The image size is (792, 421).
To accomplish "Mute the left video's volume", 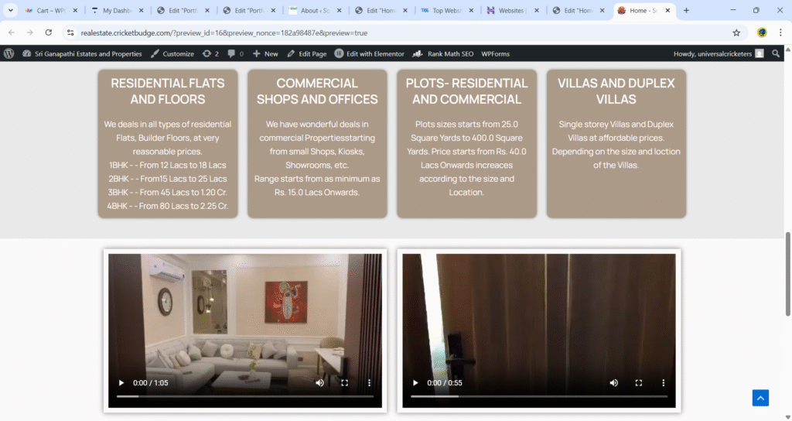I will (x=319, y=383).
